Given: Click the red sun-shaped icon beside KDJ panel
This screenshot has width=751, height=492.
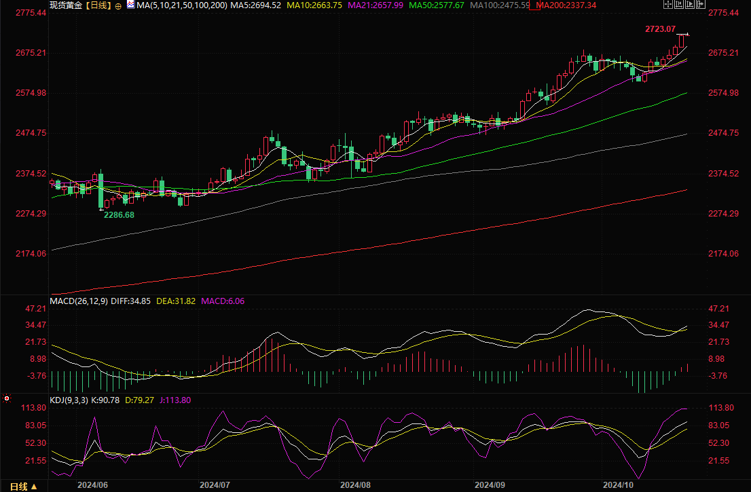Looking at the screenshot, I should tap(7, 398).
